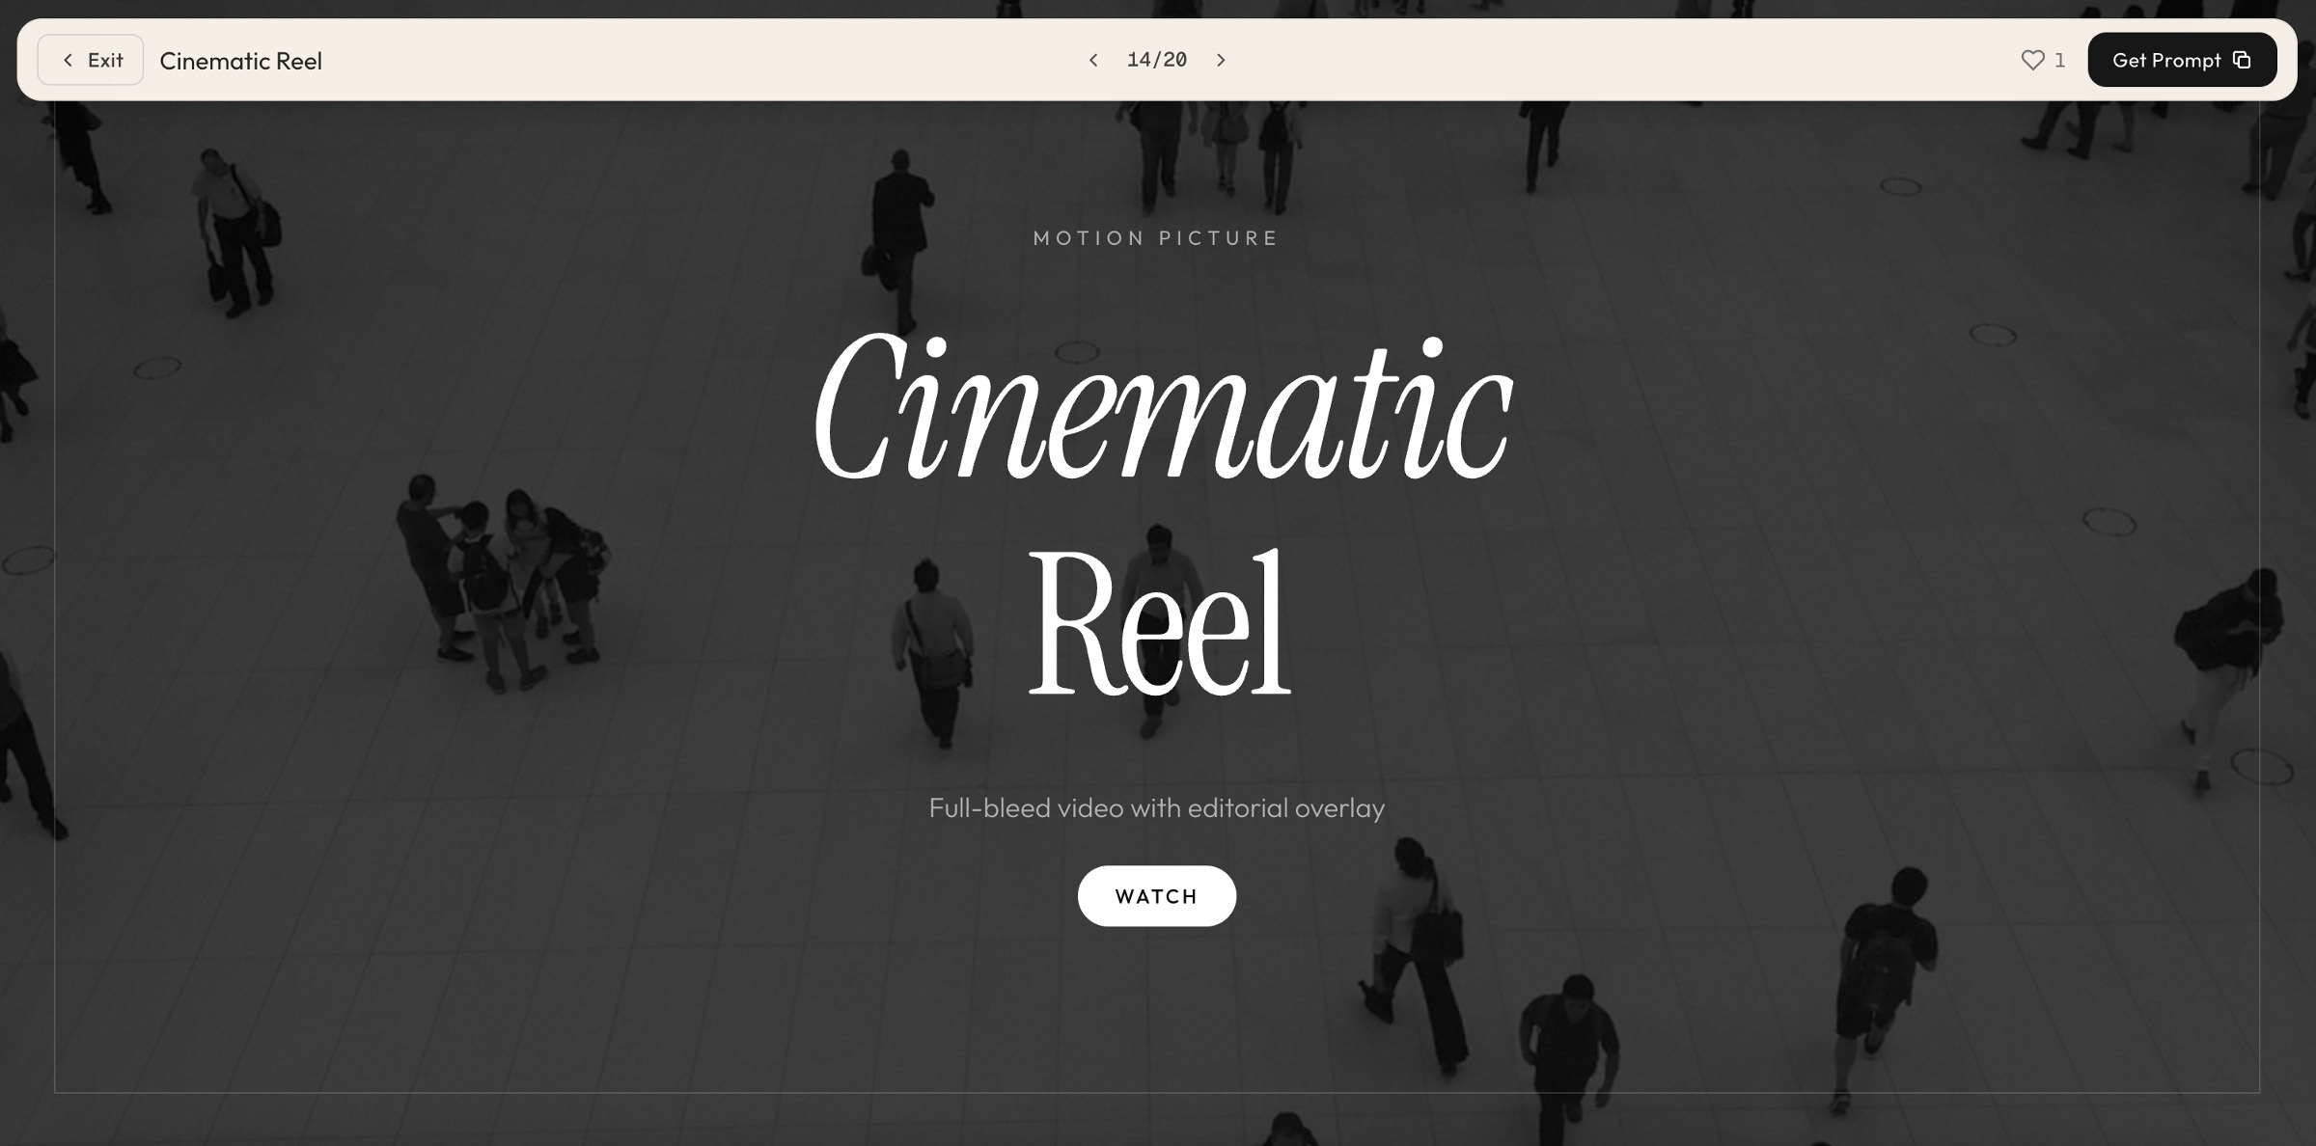
Task: Click the MOTION PICTURE eyebrow label
Action: tap(1156, 238)
